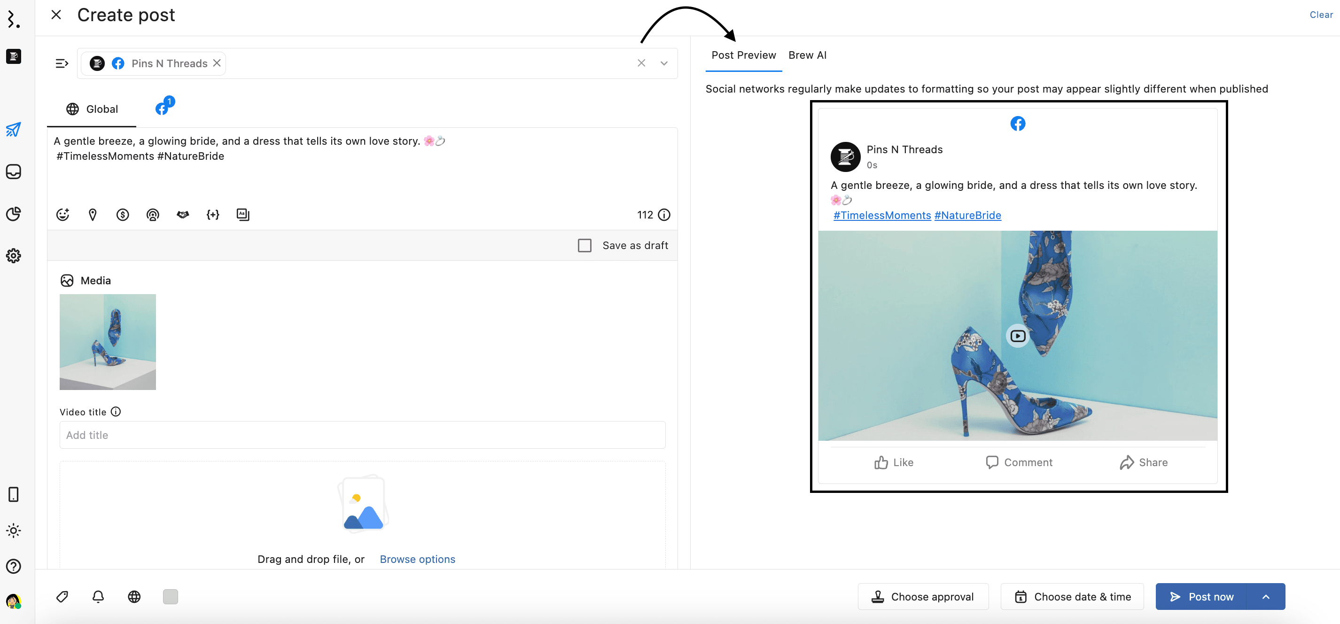Screen dimensions: 1340x624
Task: Add location with the pin icon
Action: [93, 214]
